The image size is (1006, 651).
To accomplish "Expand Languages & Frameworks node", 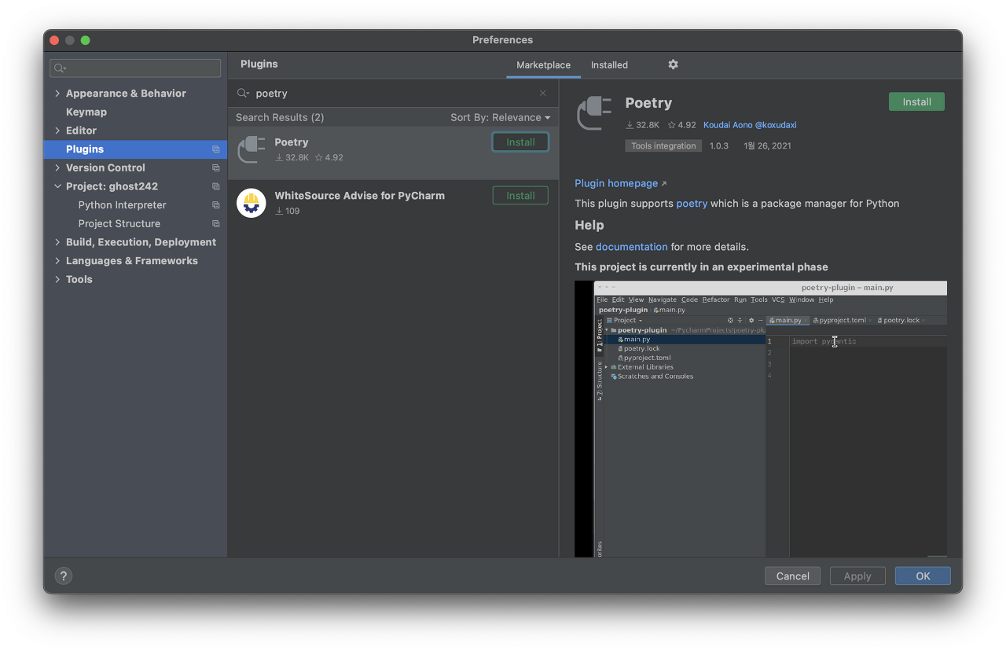I will [x=57, y=260].
